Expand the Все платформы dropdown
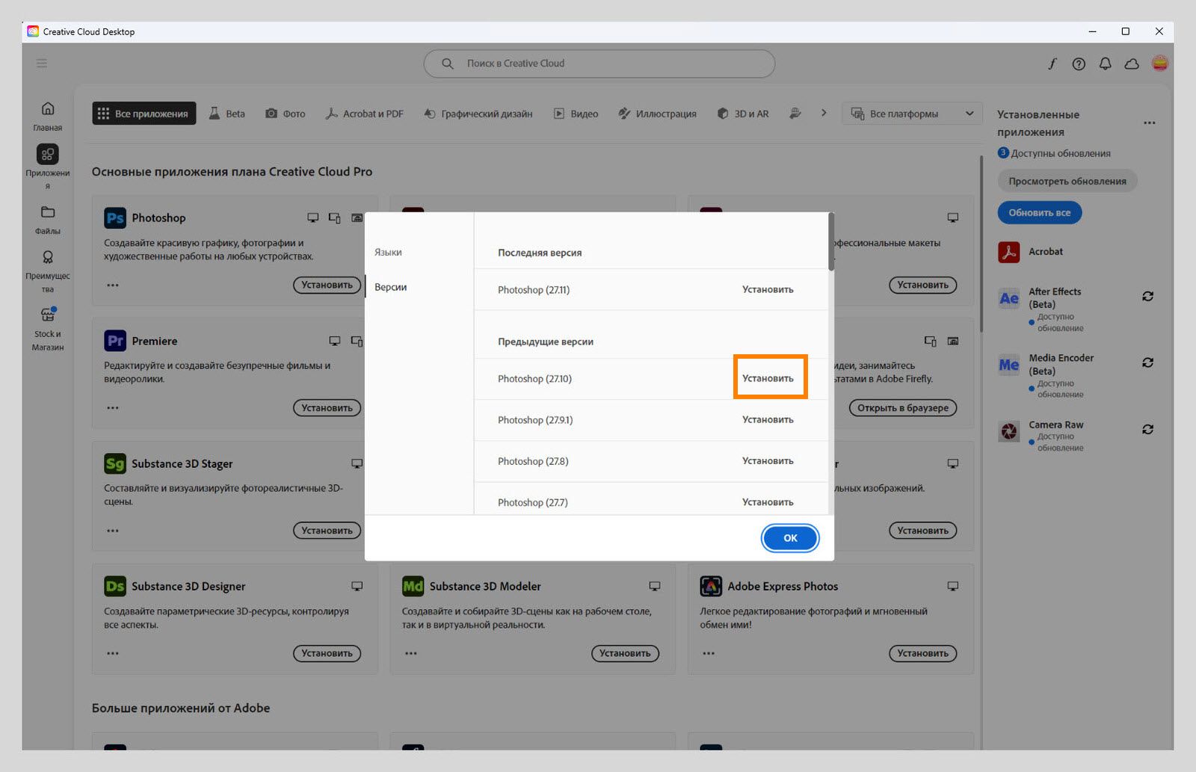1196x772 pixels. 912,114
